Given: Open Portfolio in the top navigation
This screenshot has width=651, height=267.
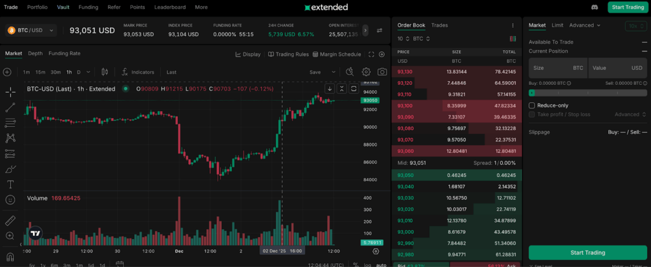Looking at the screenshot, I should (38, 7).
